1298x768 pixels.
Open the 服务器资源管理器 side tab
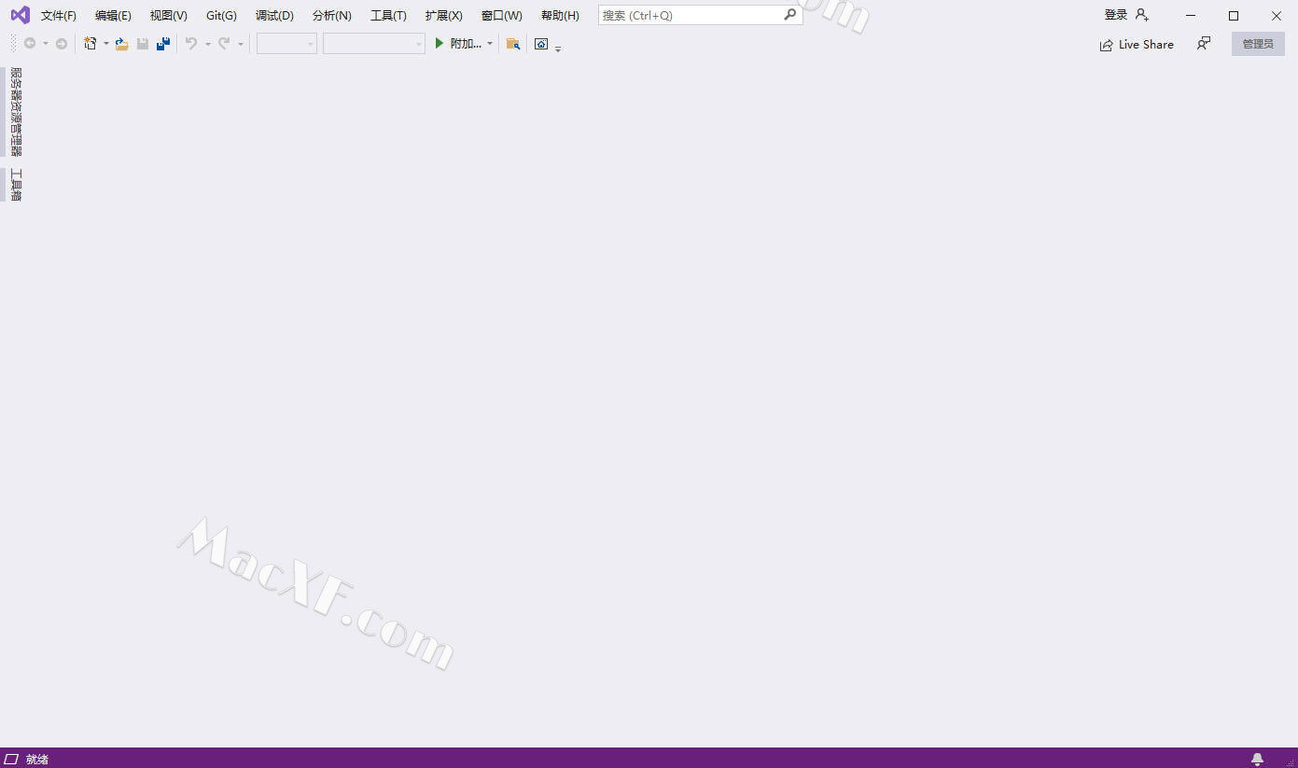(x=15, y=112)
